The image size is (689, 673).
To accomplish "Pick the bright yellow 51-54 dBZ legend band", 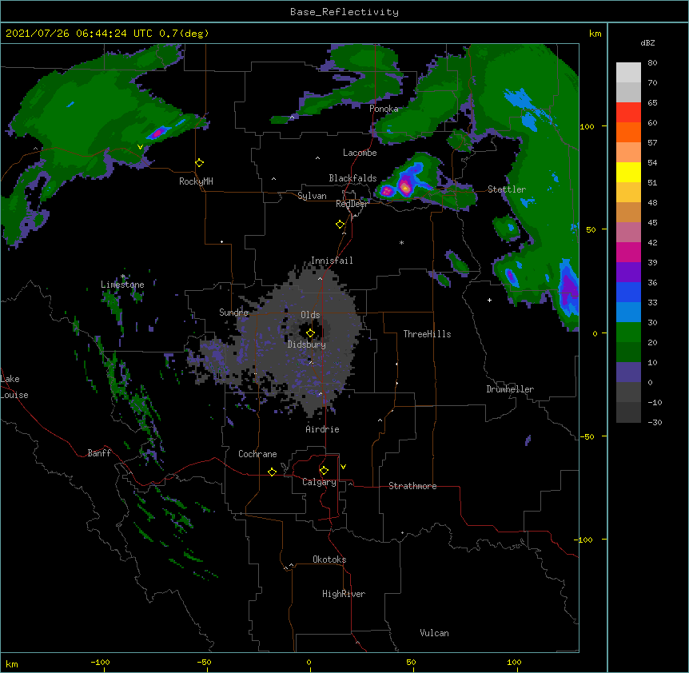I will point(628,172).
